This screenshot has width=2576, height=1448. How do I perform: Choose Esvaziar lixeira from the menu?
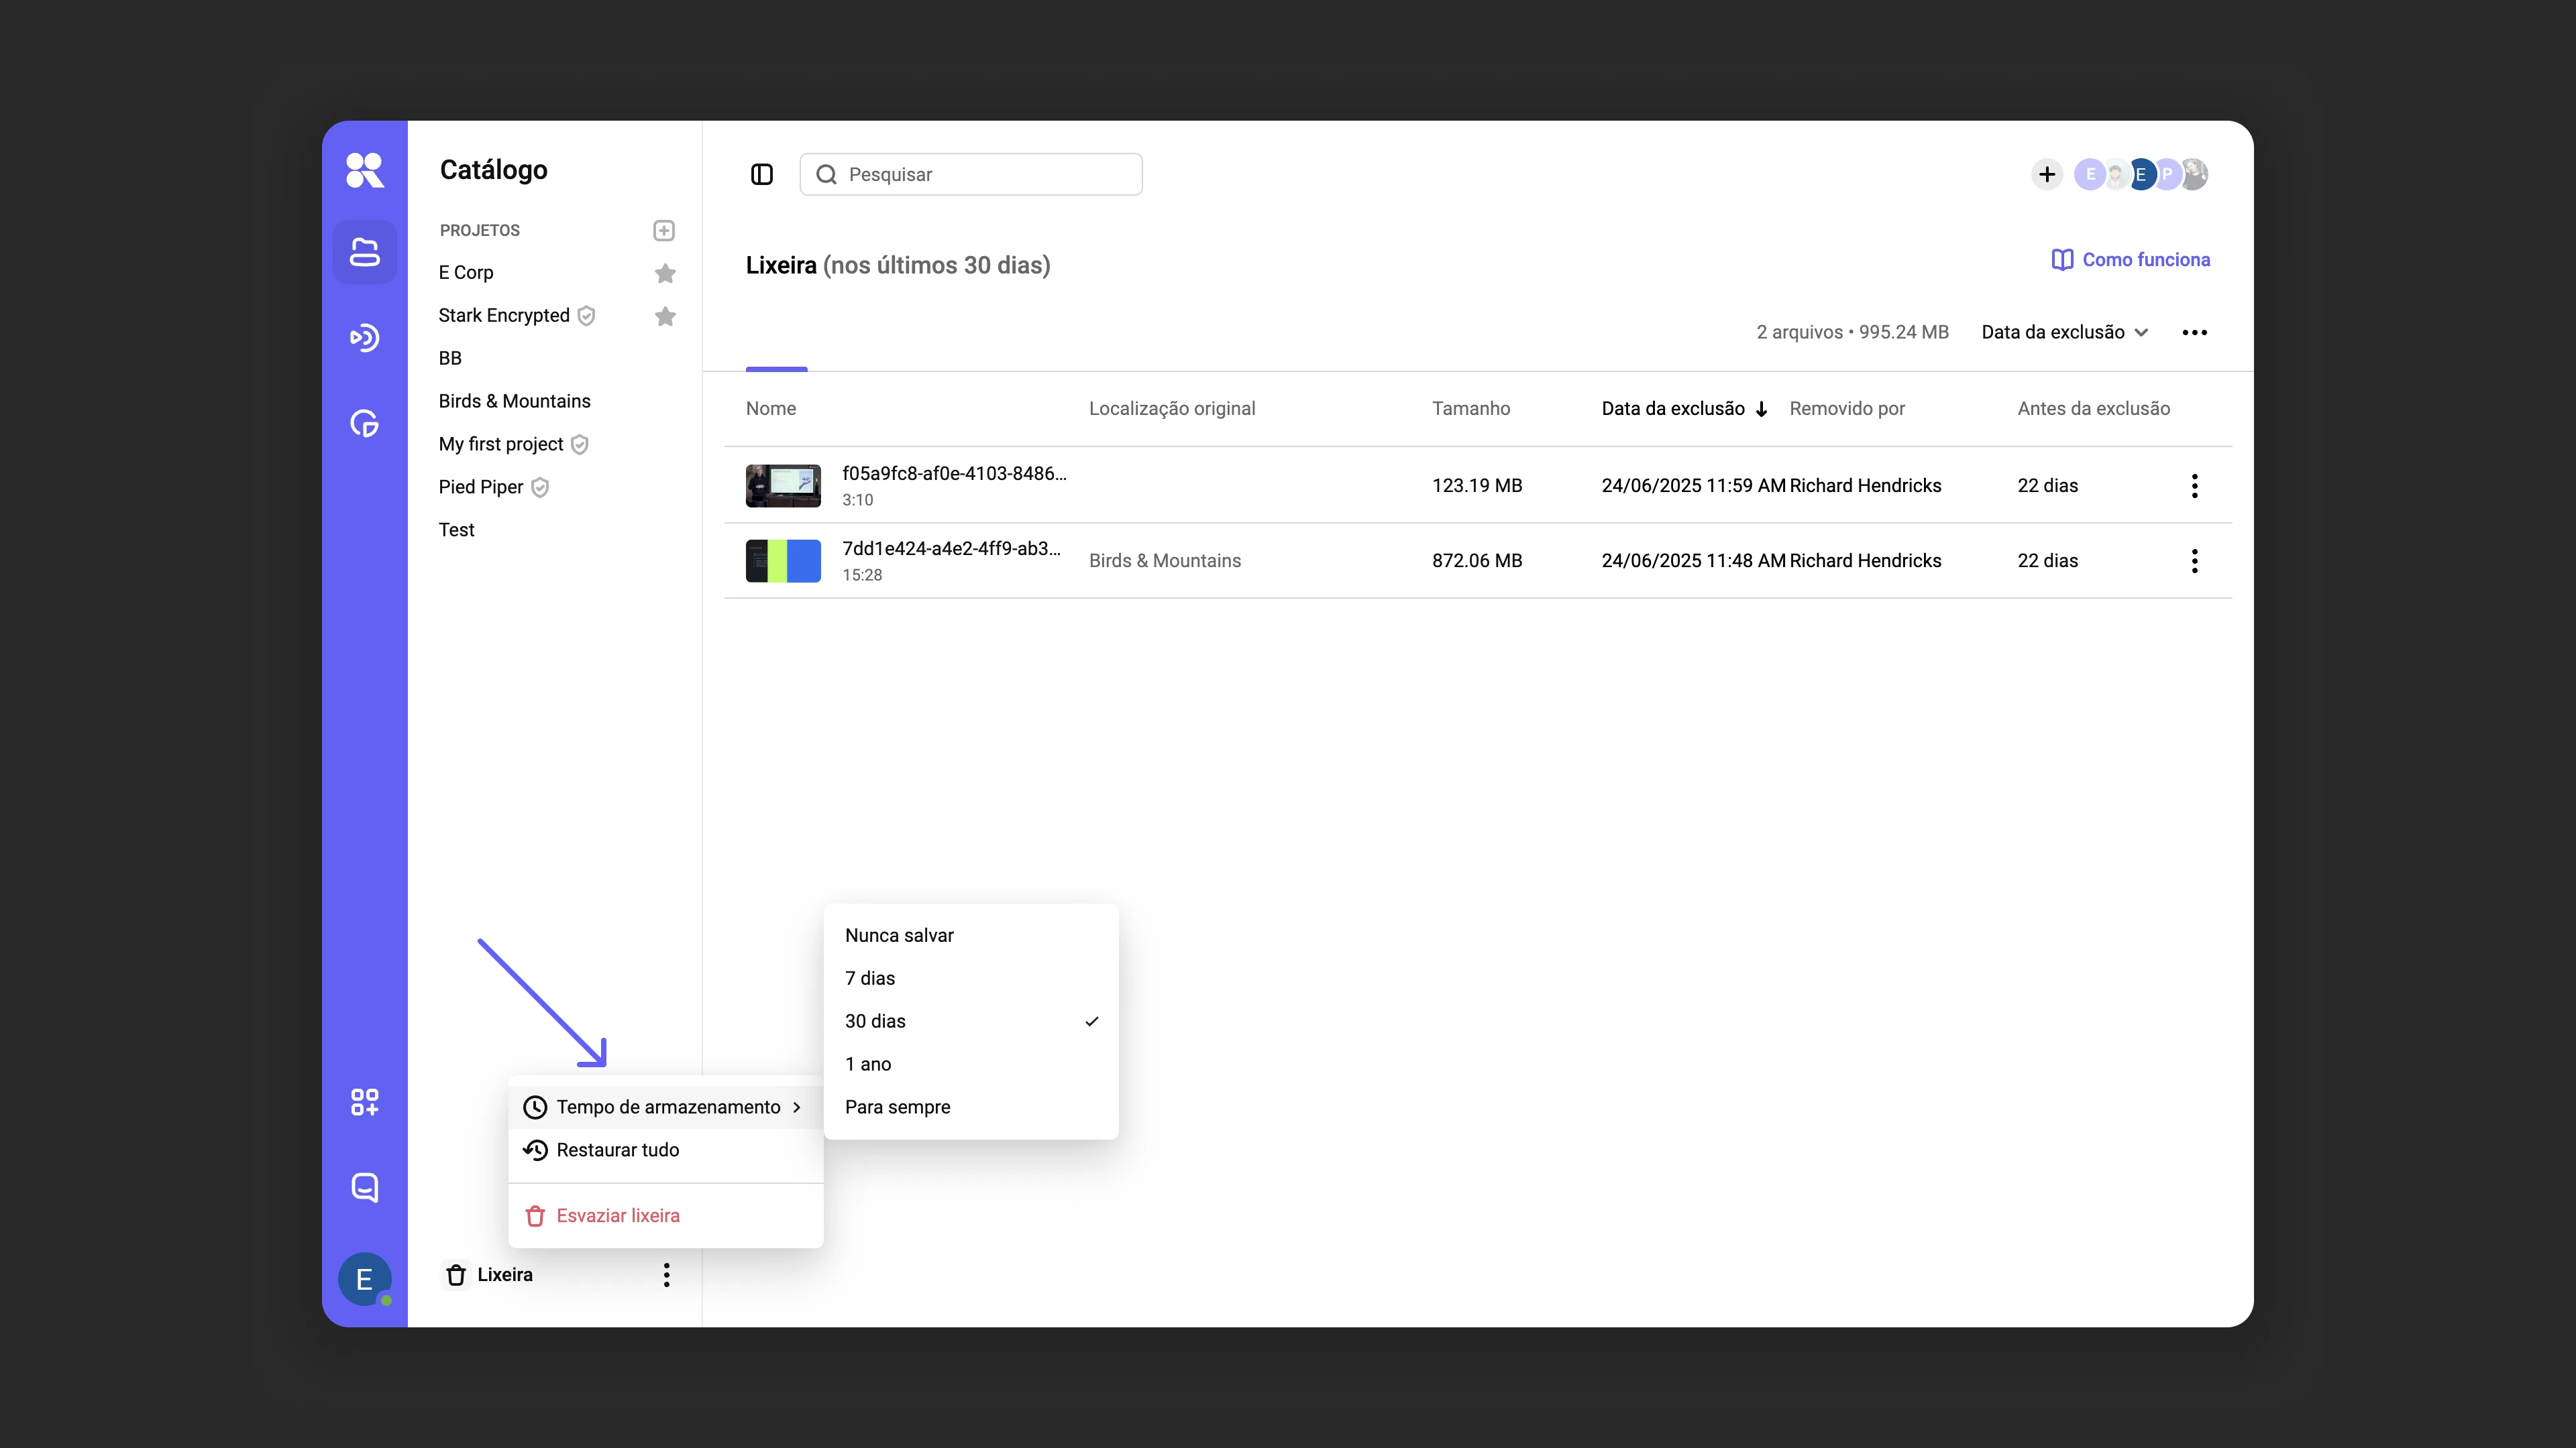pos(665,1216)
